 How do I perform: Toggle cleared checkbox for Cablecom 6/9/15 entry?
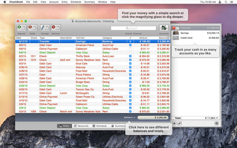130,49
